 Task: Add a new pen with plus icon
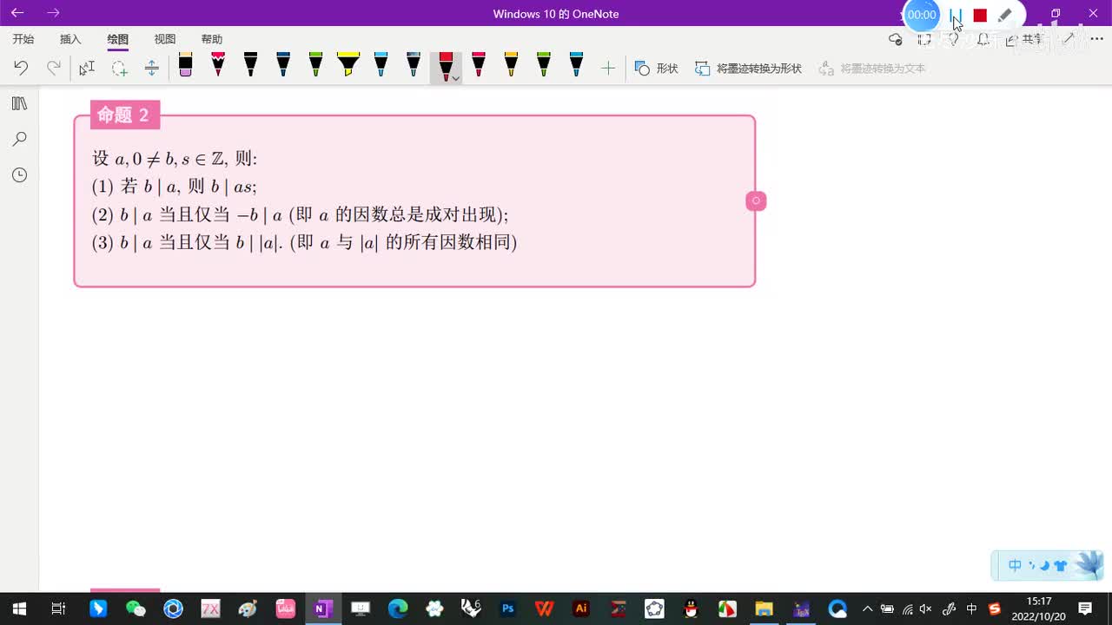coord(608,68)
